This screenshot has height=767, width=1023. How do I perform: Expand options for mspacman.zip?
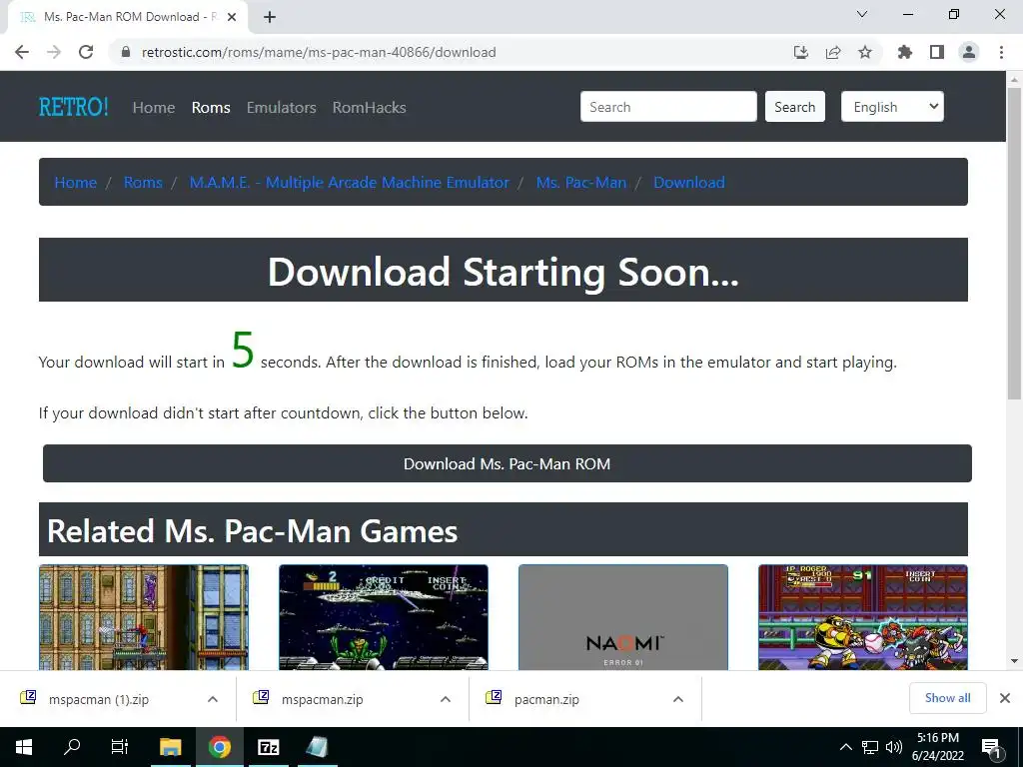446,699
